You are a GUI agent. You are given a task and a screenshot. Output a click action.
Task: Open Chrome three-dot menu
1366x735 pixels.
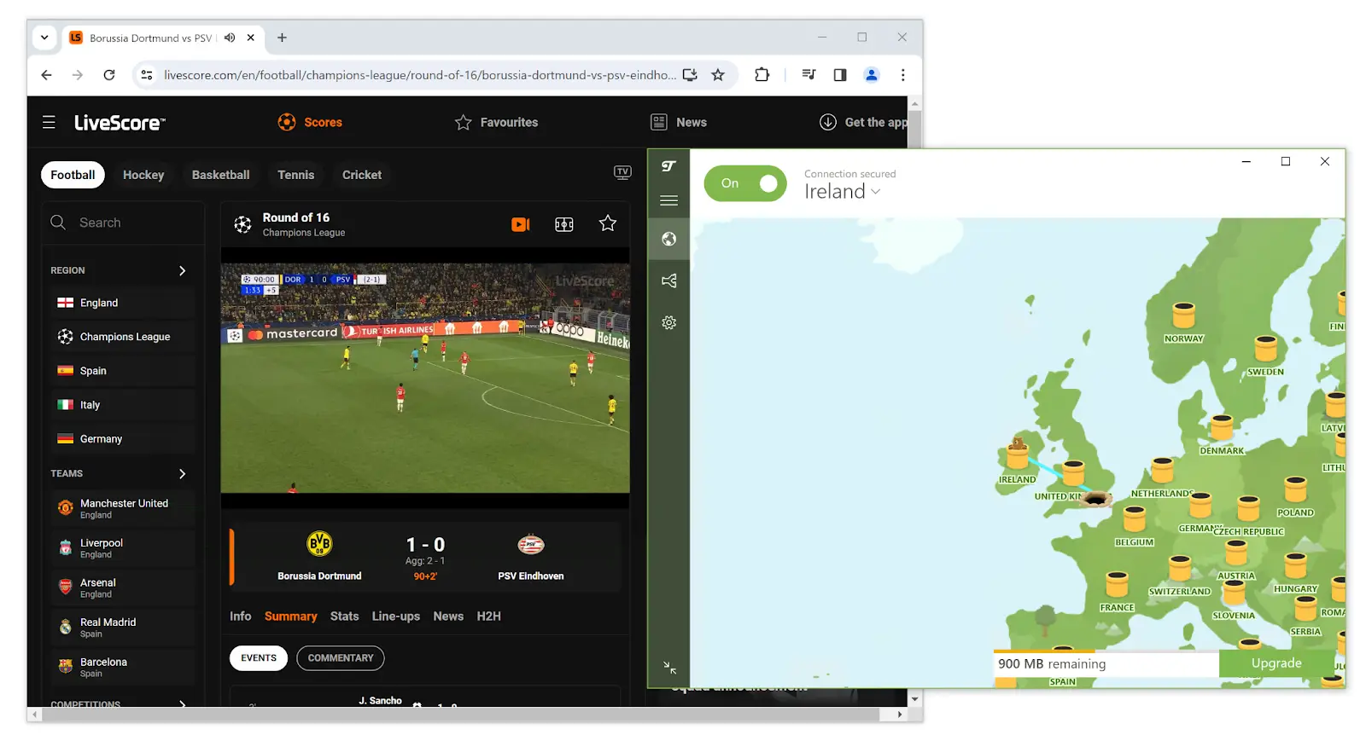(x=902, y=75)
